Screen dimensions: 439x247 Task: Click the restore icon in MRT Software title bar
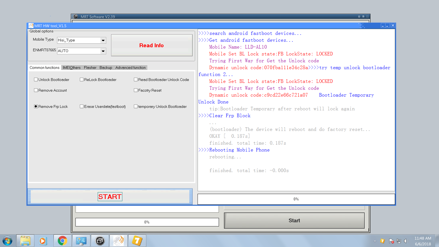tap(363, 16)
